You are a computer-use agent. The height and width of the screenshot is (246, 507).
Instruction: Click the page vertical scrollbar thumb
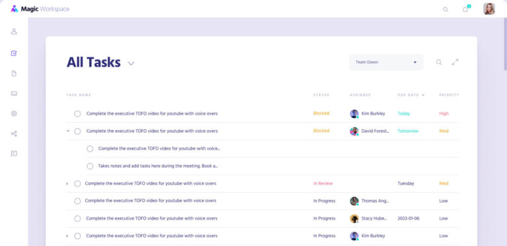click(505, 44)
